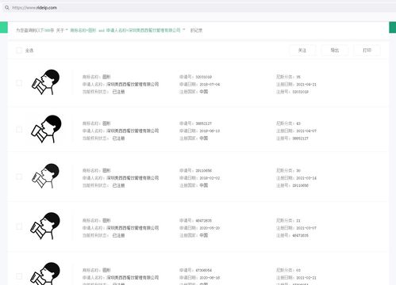The image size is (396, 285).
Task: Click registration date 2021-04-07
Action: [x=306, y=131]
